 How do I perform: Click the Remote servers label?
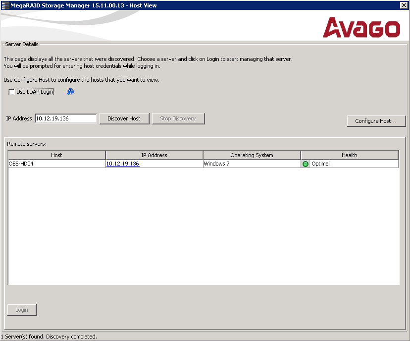click(x=27, y=144)
